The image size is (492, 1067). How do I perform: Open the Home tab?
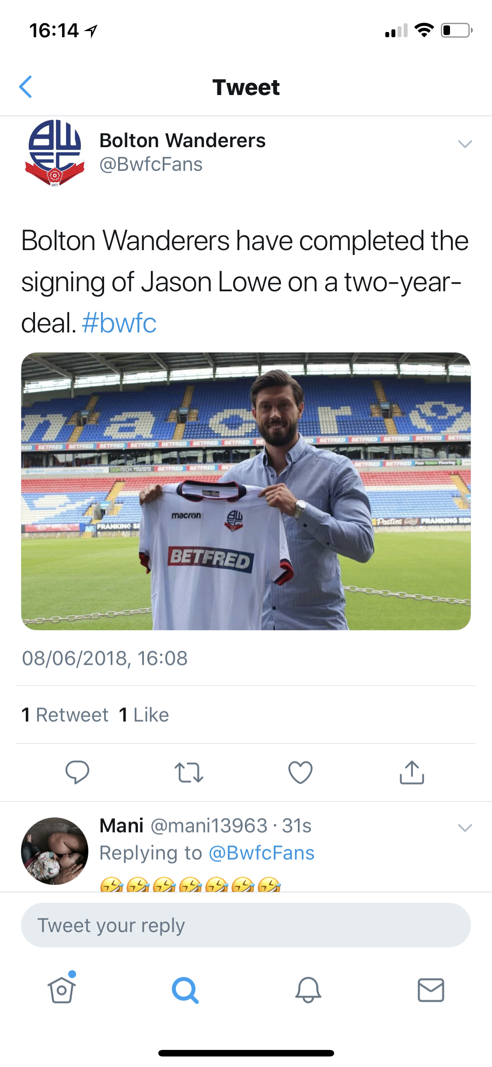tap(62, 990)
